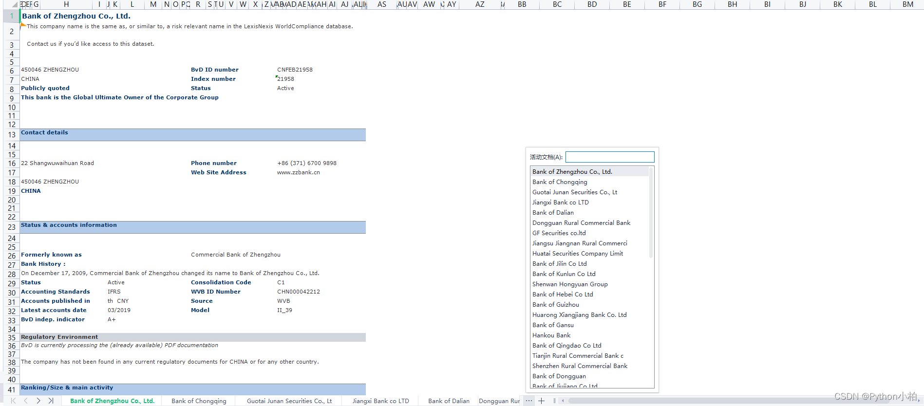Choose Bank of Dongguan list entry
Screen dimensions: 924x406
click(x=589, y=376)
